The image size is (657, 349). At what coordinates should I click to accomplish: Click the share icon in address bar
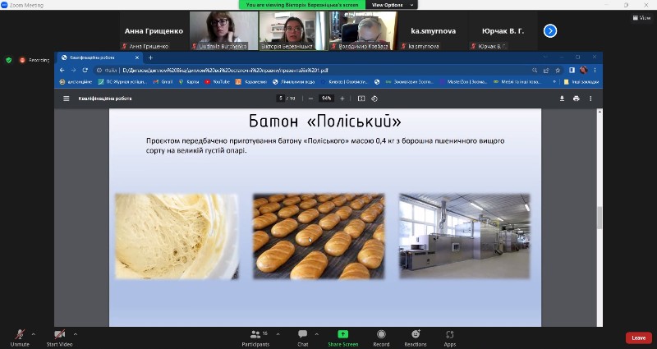click(546, 71)
